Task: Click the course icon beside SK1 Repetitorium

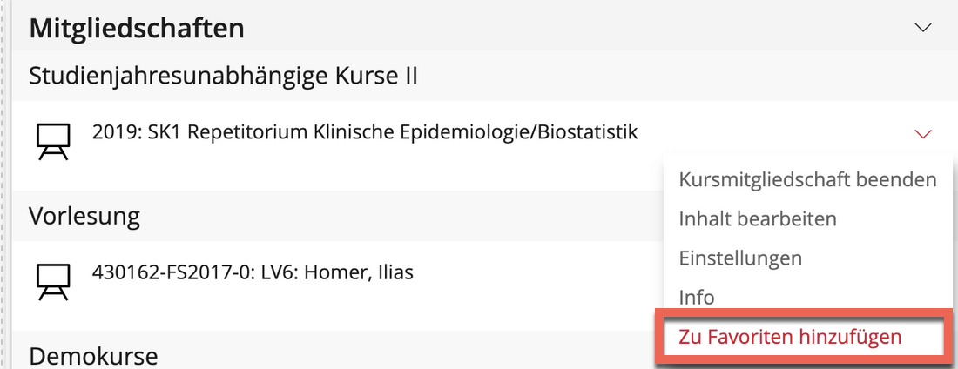Action: pyautogui.click(x=51, y=140)
